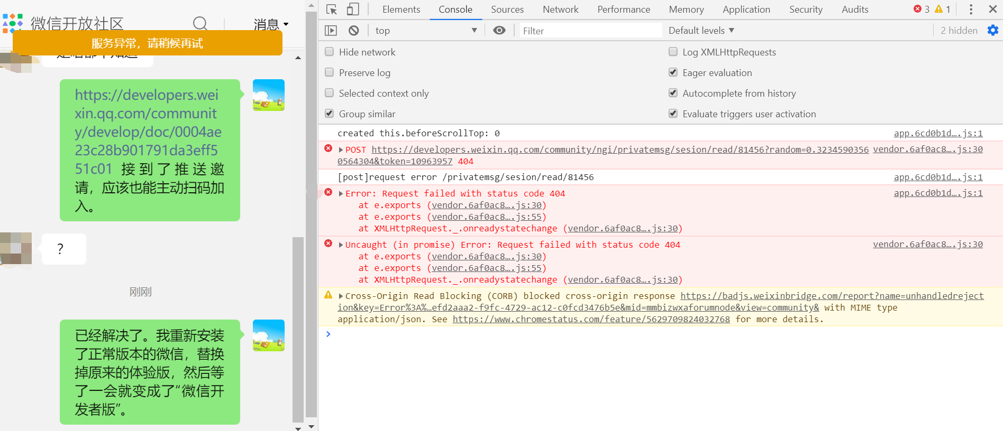1003x431 pixels.
Task: Clear the console with the ban icon
Action: coord(354,31)
